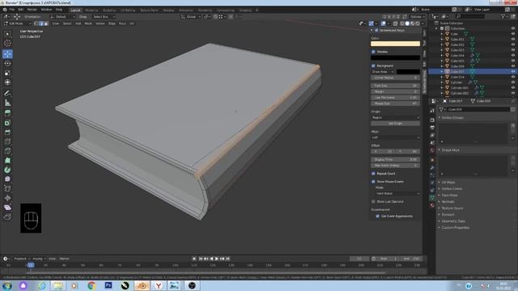
Task: Toggle the Repeat Count checkbox
Action: click(x=373, y=174)
